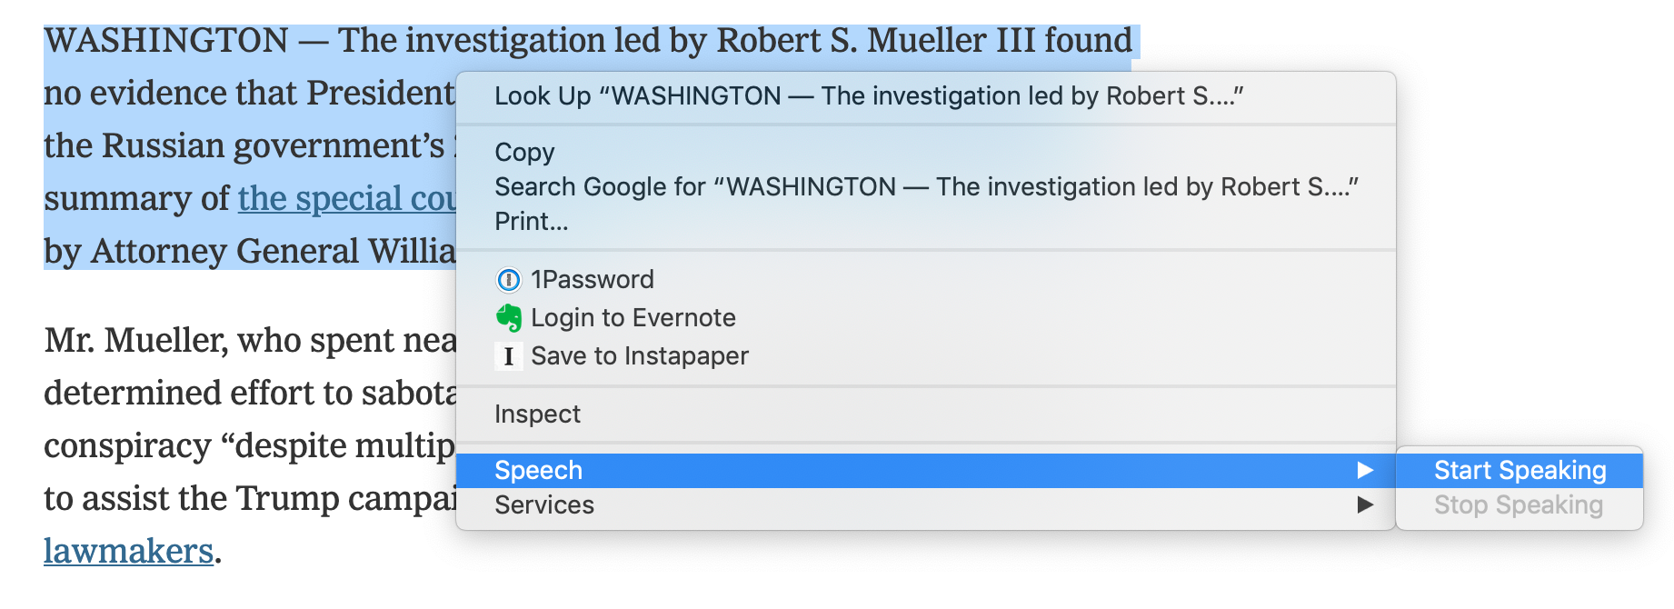Choose Copy from the context menu
The height and width of the screenshot is (609, 1674).
[x=524, y=153]
